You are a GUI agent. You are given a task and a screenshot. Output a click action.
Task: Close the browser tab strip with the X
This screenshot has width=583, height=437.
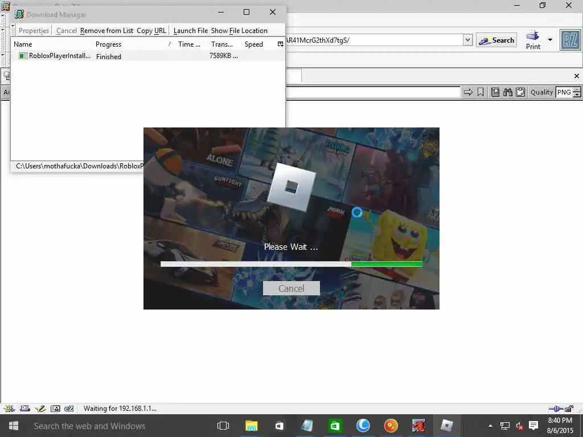(577, 76)
